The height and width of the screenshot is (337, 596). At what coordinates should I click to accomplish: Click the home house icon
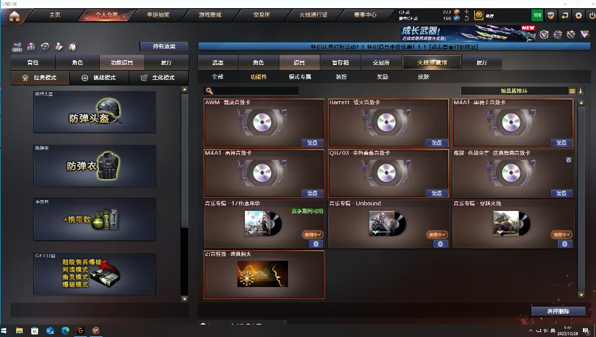(x=14, y=16)
